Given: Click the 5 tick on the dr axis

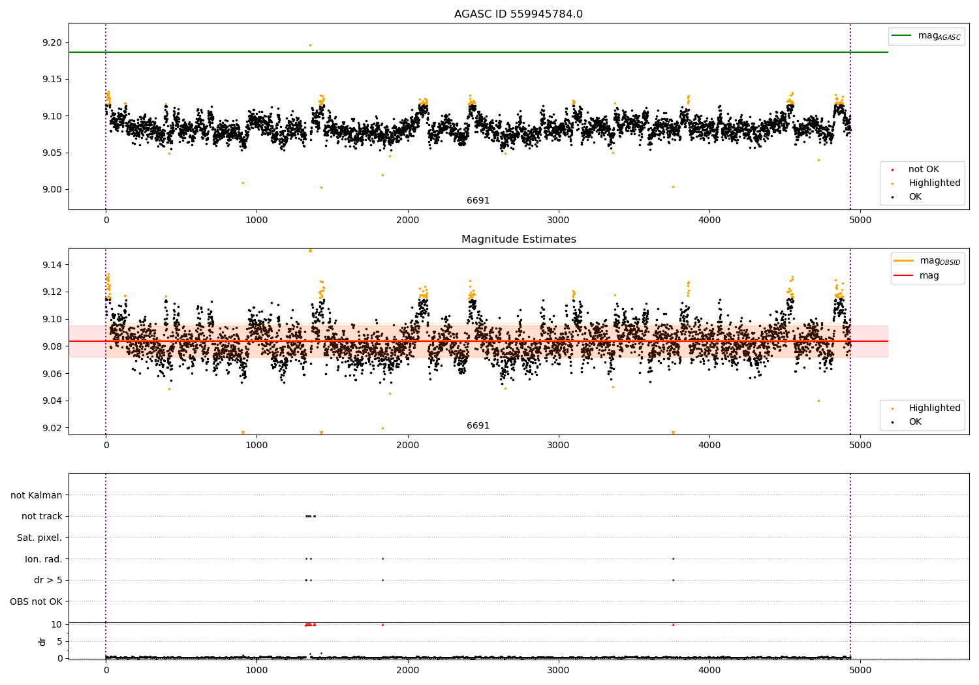Looking at the screenshot, I should point(59,641).
